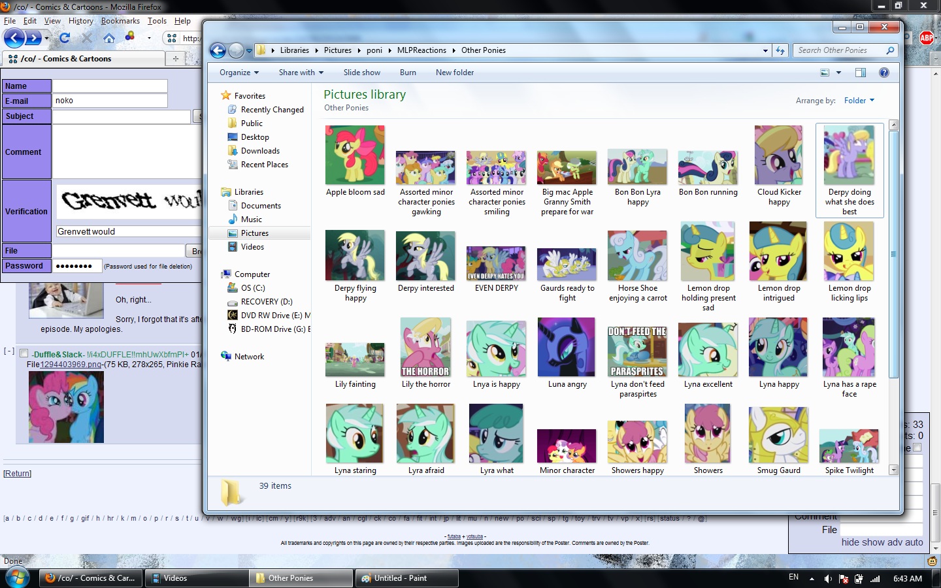Screen dimensions: 941x588
Task: Open Explorer help with the question mark icon
Action: 884,73
